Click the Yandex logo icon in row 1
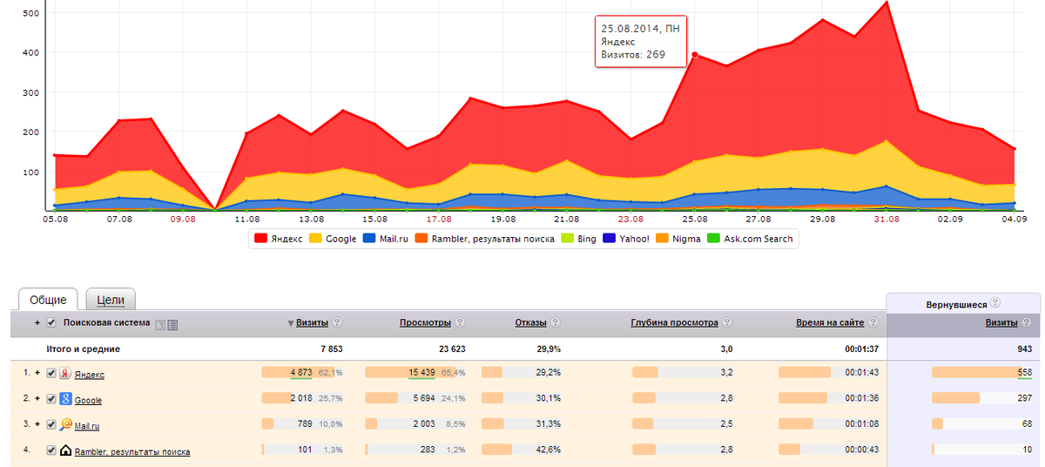1045x467 pixels. coord(65,373)
